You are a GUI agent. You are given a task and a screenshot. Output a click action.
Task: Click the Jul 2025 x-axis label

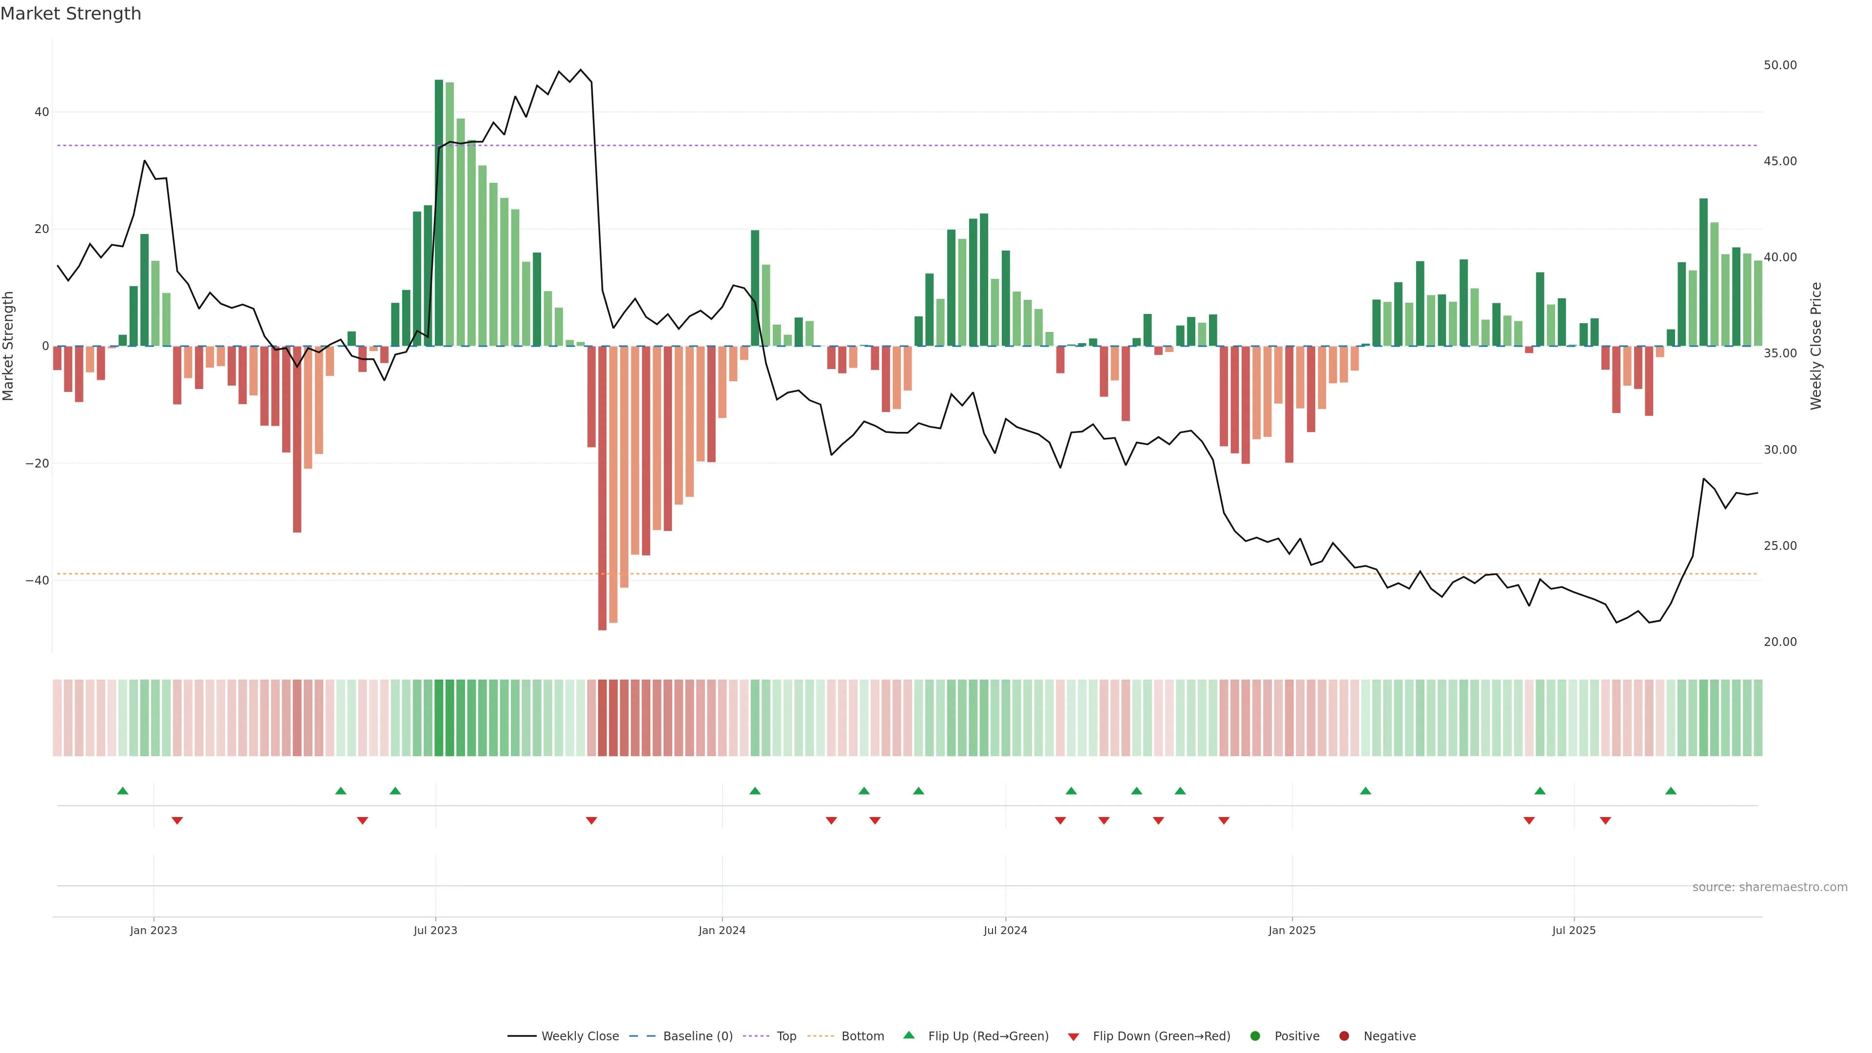[1573, 930]
